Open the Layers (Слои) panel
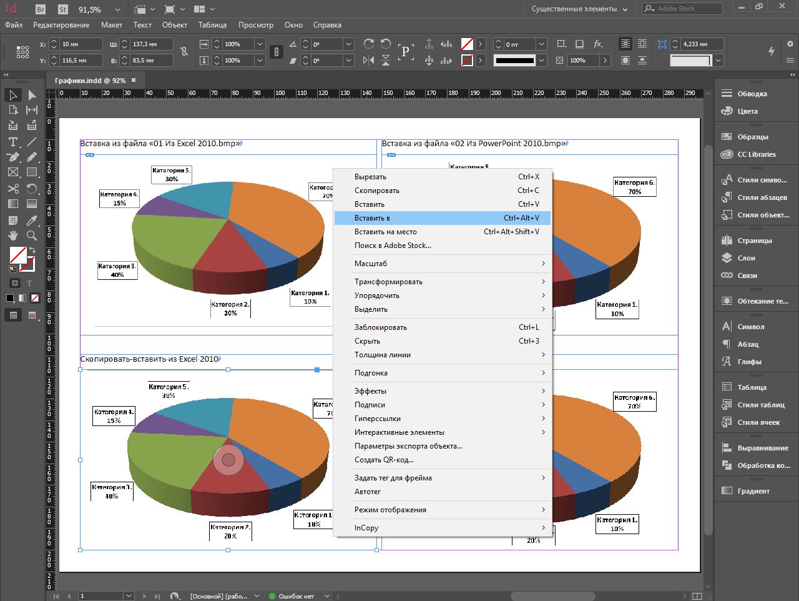Screen dimensions: 799x601 tap(746, 258)
